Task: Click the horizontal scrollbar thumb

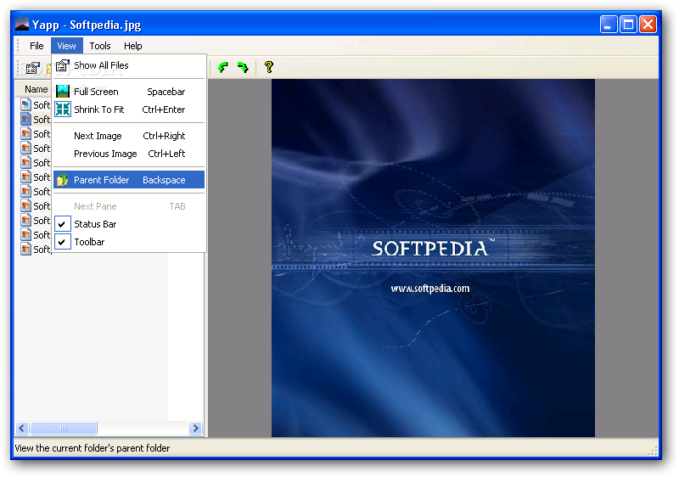Action: click(x=63, y=429)
